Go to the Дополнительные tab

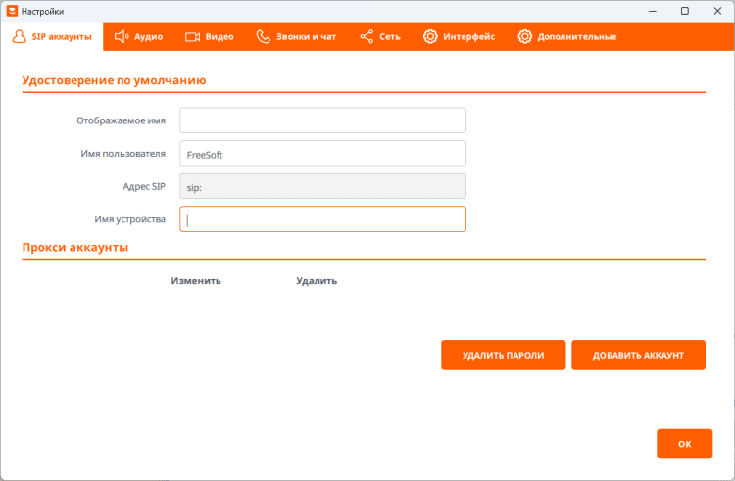tap(576, 37)
